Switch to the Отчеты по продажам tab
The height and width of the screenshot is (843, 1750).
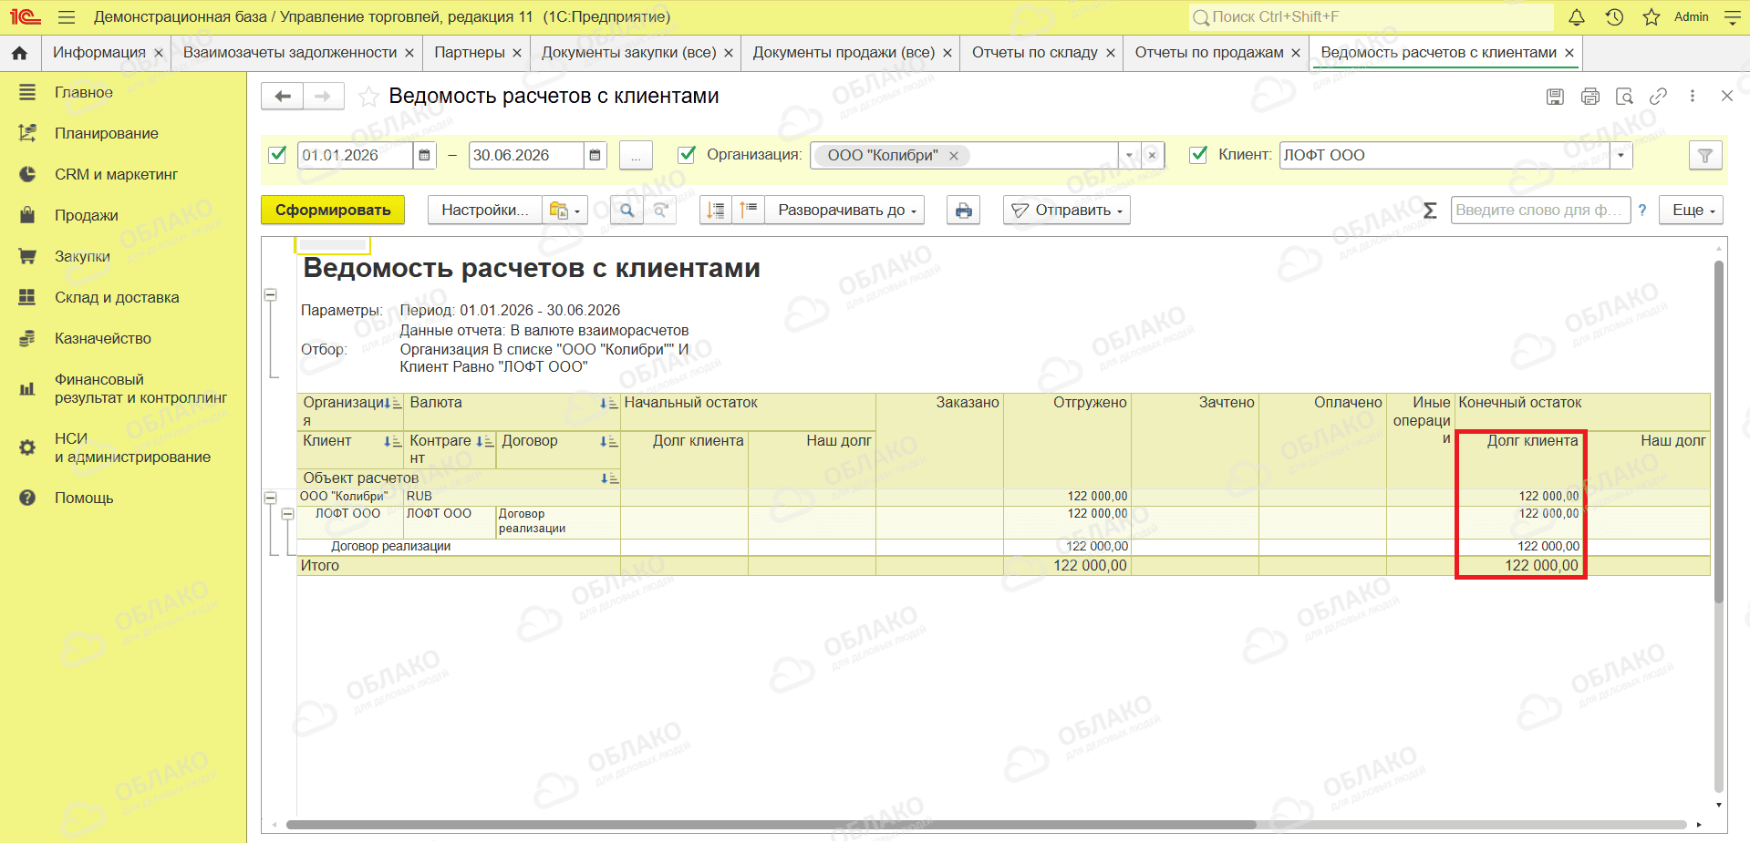(1209, 53)
